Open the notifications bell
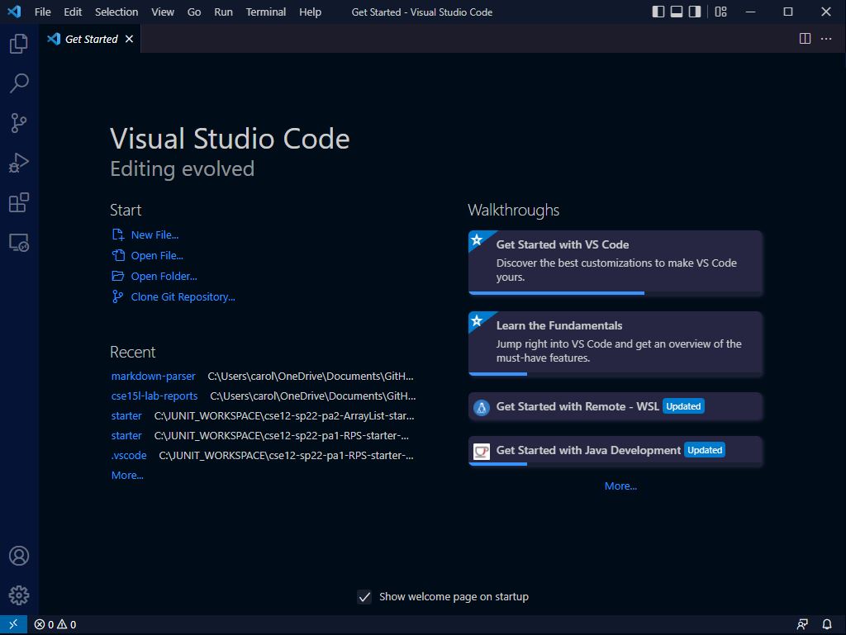This screenshot has height=635, width=846. coord(826,624)
